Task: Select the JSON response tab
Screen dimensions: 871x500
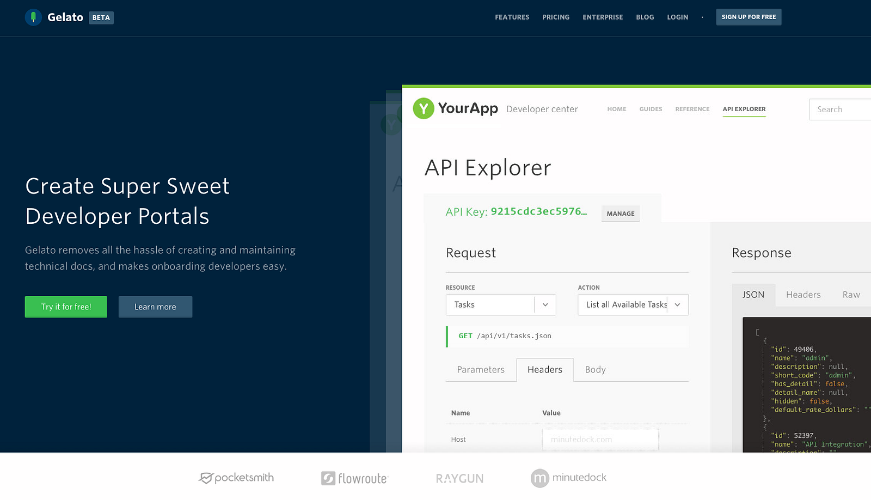Action: click(x=753, y=295)
